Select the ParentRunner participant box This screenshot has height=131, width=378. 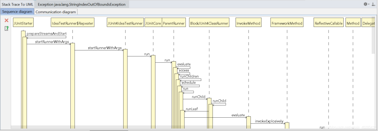(174, 23)
